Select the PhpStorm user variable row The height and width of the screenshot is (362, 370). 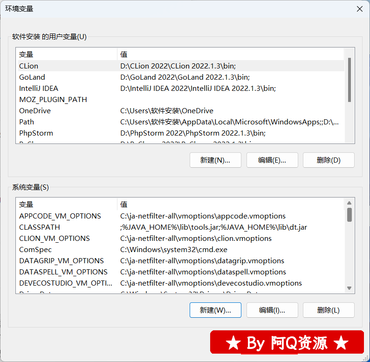pos(181,133)
